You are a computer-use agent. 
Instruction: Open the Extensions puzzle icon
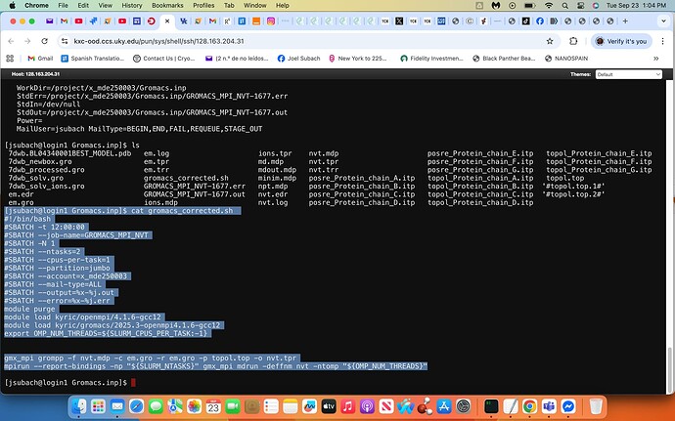[x=573, y=41]
